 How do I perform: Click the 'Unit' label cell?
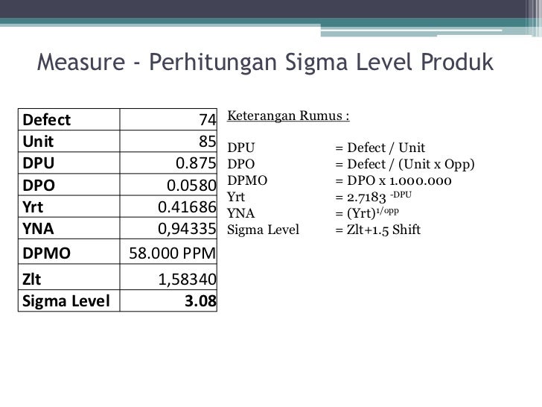coord(68,141)
